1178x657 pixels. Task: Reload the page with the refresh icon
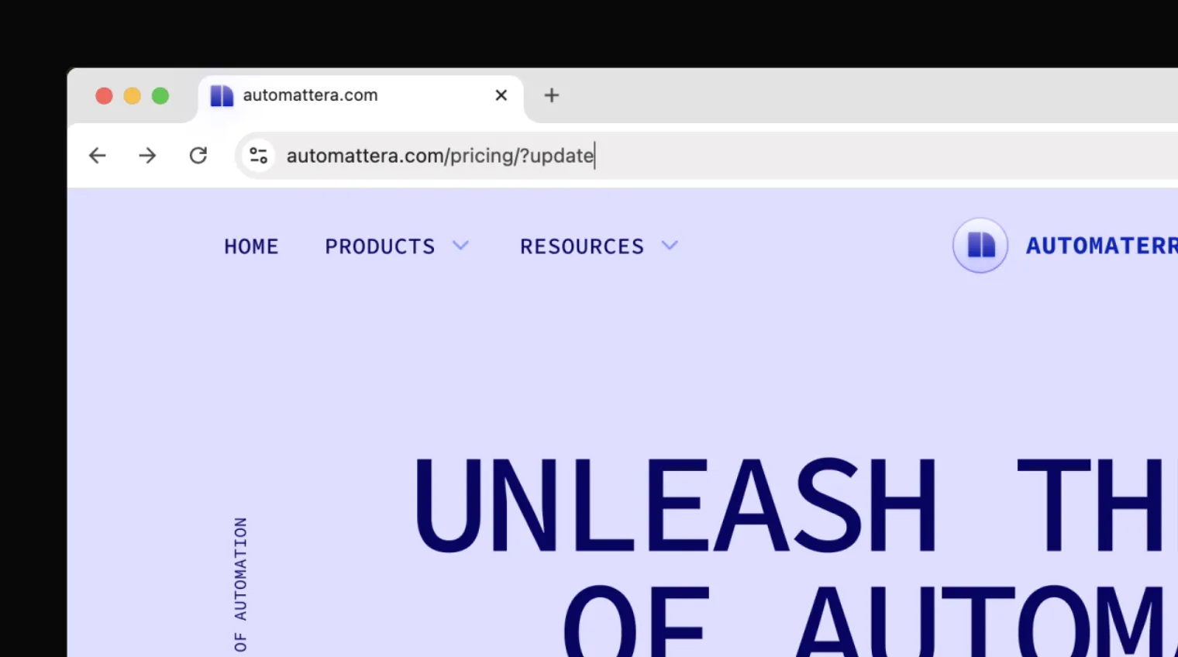[x=198, y=156]
